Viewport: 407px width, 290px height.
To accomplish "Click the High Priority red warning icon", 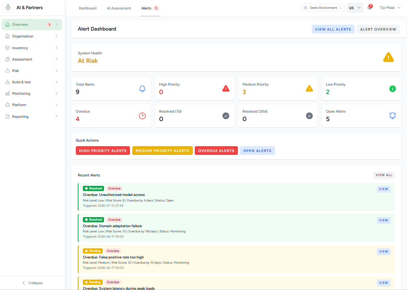I will pyautogui.click(x=226, y=89).
